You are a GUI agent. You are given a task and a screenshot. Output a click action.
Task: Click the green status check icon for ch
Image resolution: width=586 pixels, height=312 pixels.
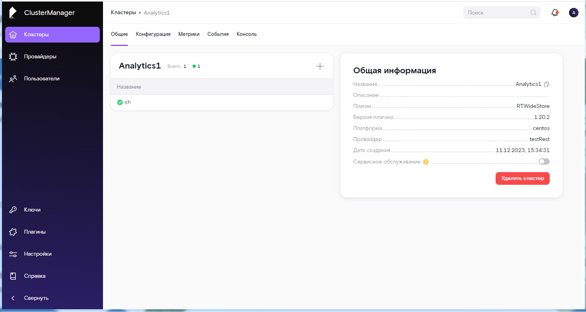coord(120,102)
